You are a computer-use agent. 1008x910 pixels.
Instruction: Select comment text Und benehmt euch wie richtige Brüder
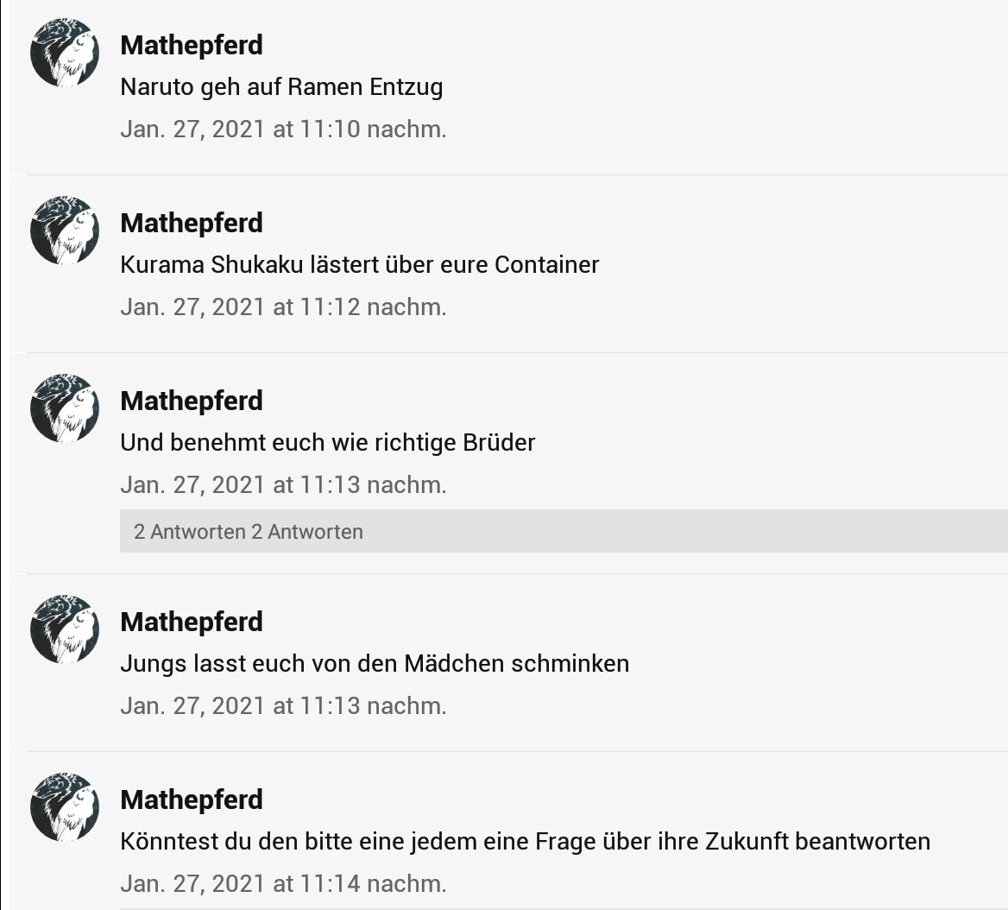328,443
